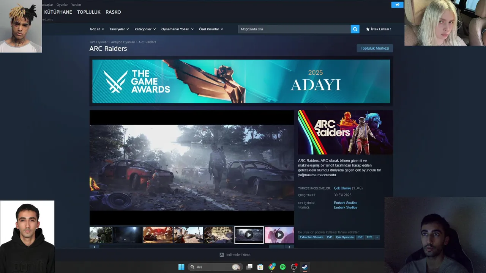Viewport: 486px width, 273px height.
Task: Click in the Mağazada ara search field
Action: 294,29
